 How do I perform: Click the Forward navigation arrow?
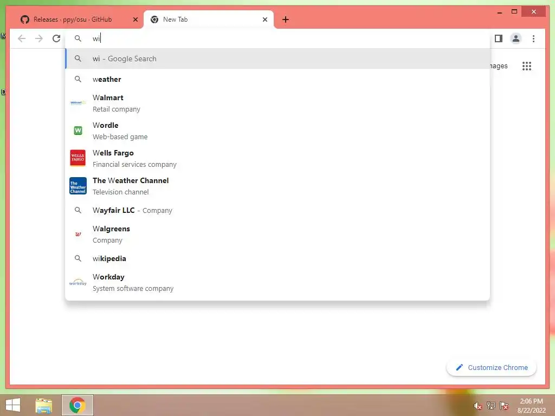[39, 38]
